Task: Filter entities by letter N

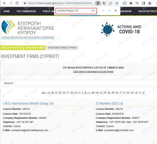Action: (x=97, y=93)
